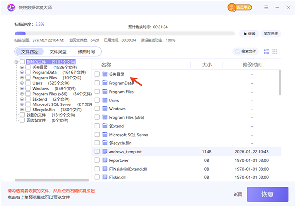296x207 pixels.
Task: Check the Microsoft SQL Server list checkbox
Action: pyautogui.click(x=97, y=134)
